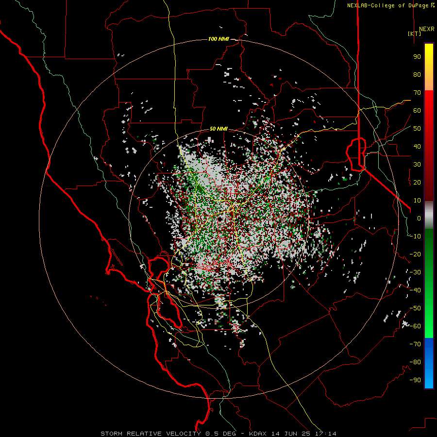The image size is (437, 437).
Task: Click the 0 value on velocity scale
Action: pyautogui.click(x=419, y=218)
